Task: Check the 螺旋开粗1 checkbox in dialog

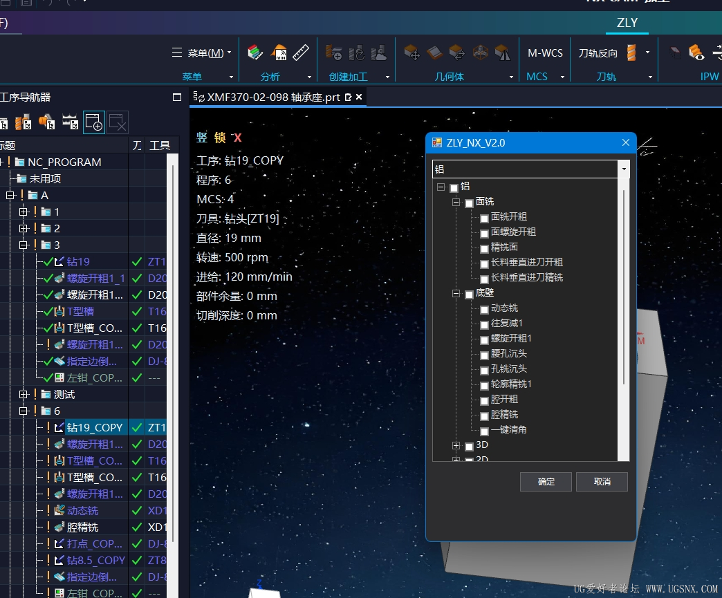Action: (484, 339)
